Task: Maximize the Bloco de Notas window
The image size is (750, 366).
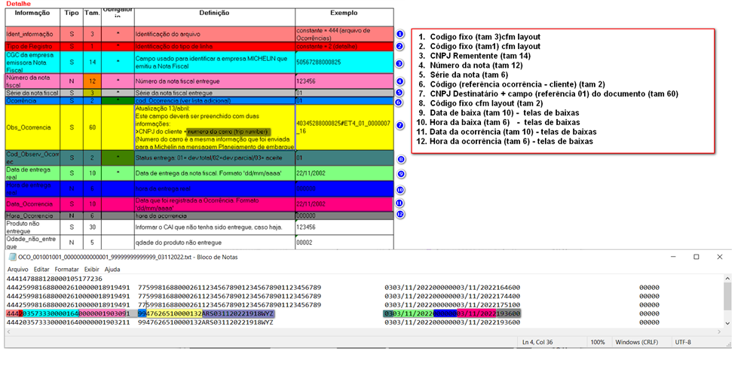Action: pyautogui.click(x=696, y=257)
